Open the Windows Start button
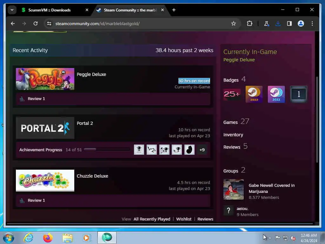The height and width of the screenshot is (244, 325). pyautogui.click(x=9, y=238)
